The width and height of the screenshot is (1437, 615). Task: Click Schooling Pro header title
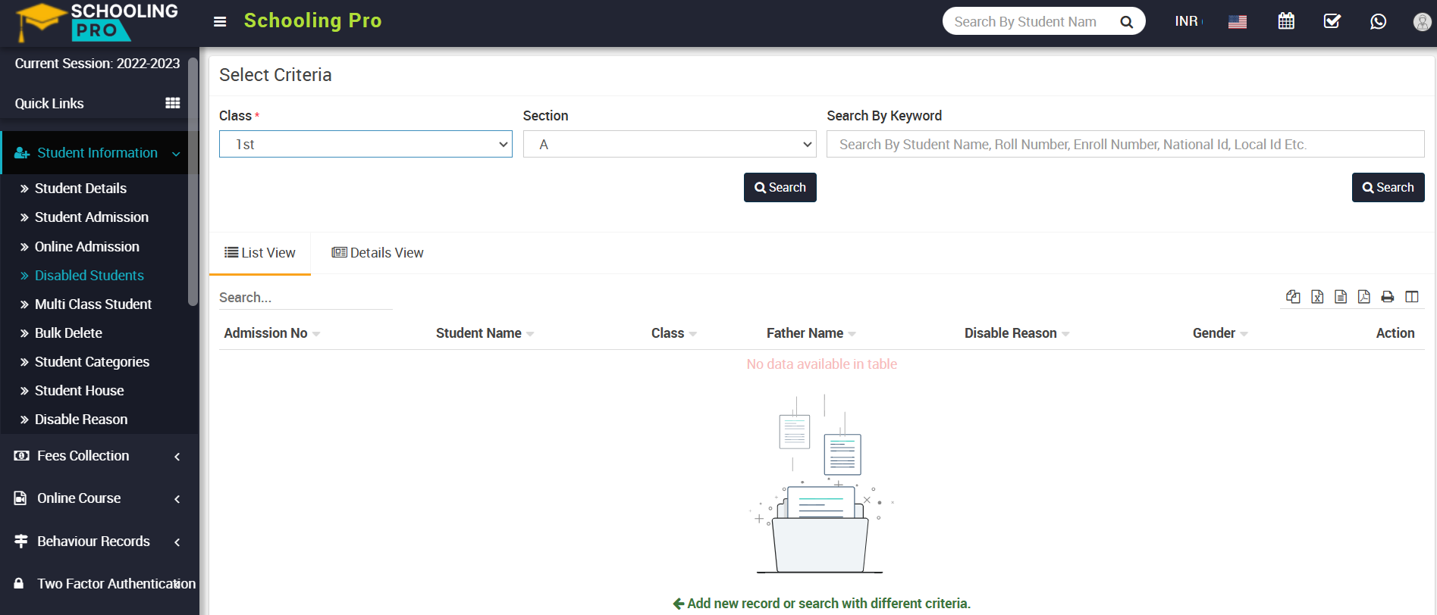click(312, 20)
